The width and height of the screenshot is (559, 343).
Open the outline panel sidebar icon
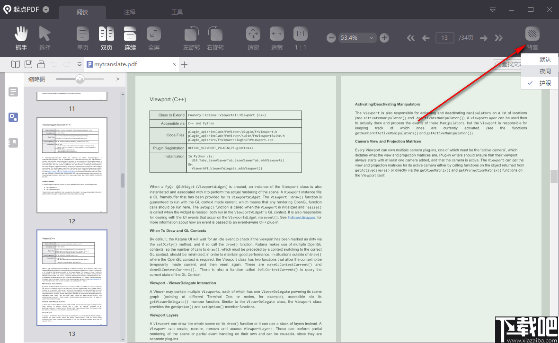(x=13, y=92)
